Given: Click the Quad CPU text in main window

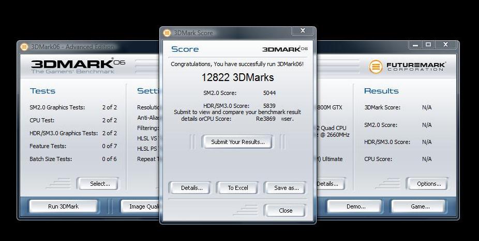Looking at the screenshot, I should [331, 128].
